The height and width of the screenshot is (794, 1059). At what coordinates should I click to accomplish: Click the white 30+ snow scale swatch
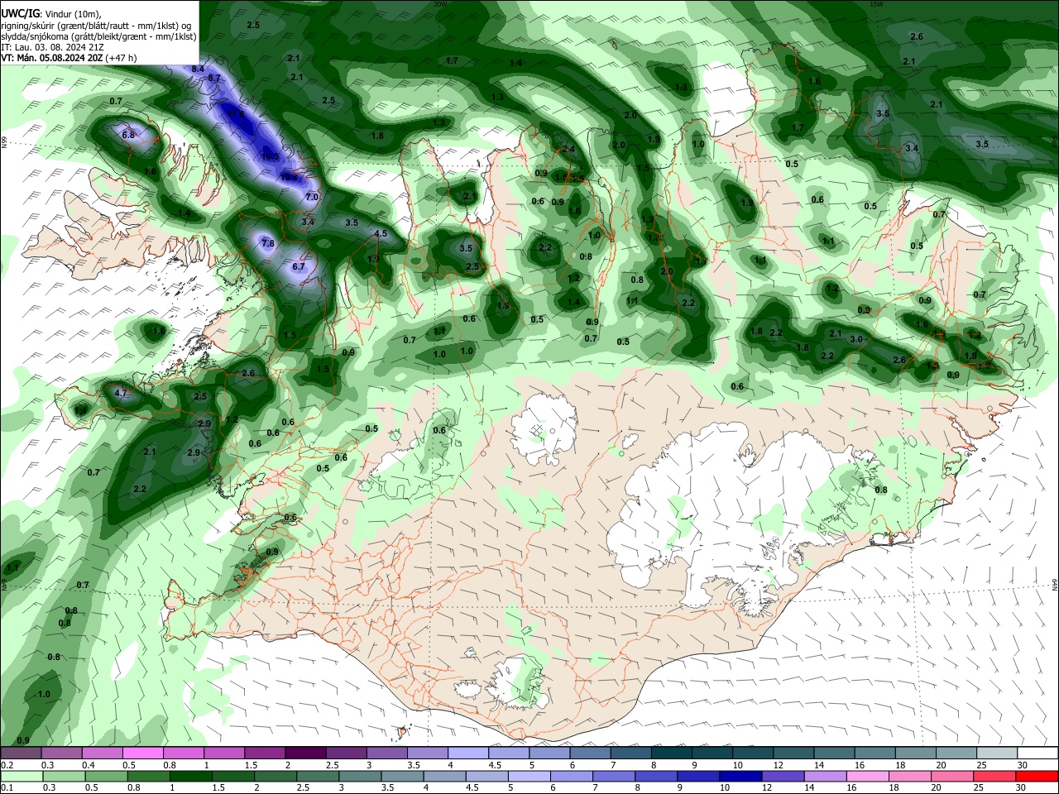1037,753
